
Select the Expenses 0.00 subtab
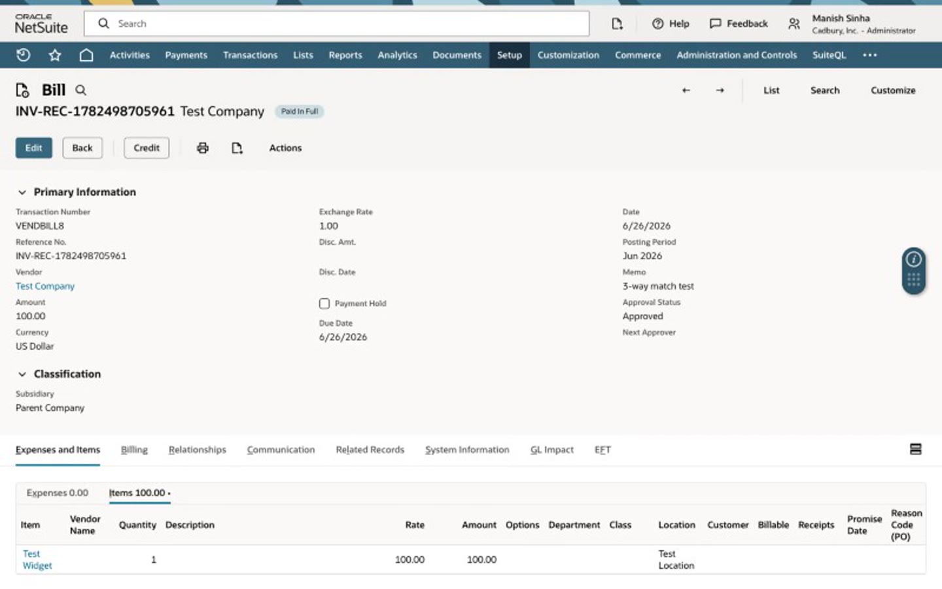[57, 493]
